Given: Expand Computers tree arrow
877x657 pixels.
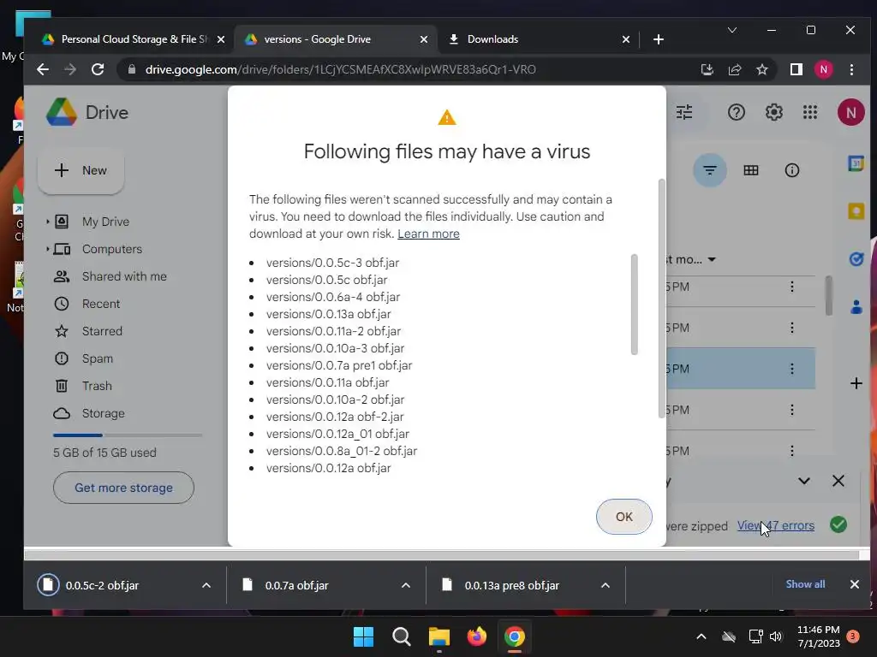Looking at the screenshot, I should point(48,249).
